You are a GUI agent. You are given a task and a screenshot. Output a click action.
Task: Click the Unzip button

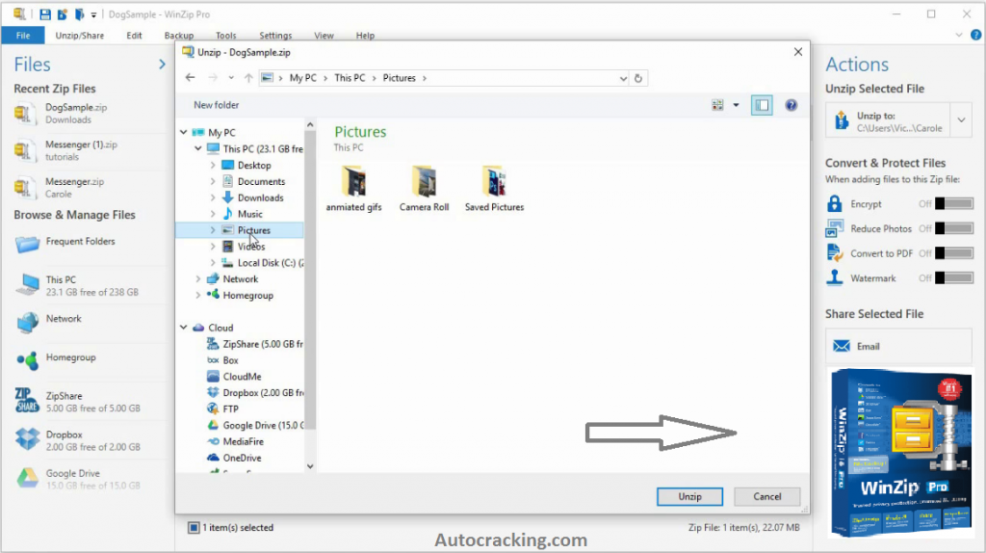point(689,496)
